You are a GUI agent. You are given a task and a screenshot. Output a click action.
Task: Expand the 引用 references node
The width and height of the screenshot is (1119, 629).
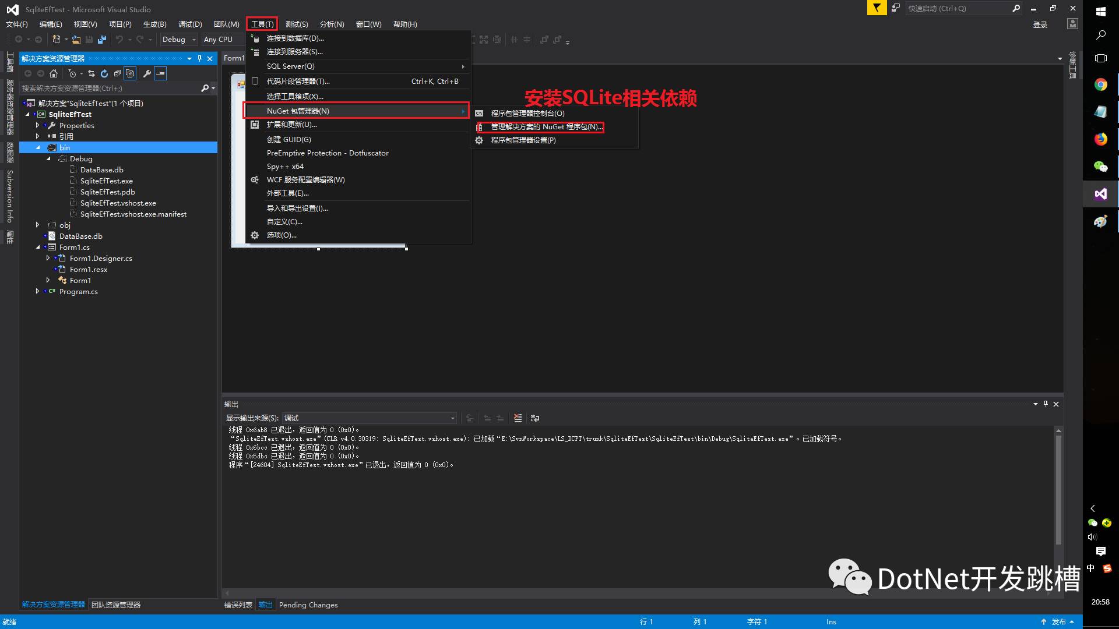pyautogui.click(x=38, y=136)
